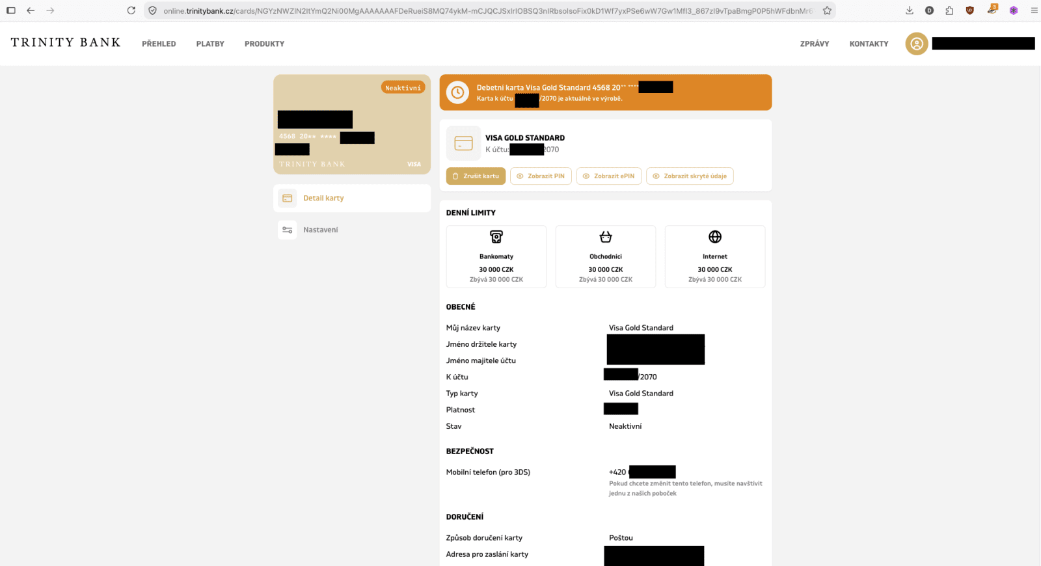The image size is (1041, 566).
Task: Click the purple cube extension icon
Action: 1014,10
